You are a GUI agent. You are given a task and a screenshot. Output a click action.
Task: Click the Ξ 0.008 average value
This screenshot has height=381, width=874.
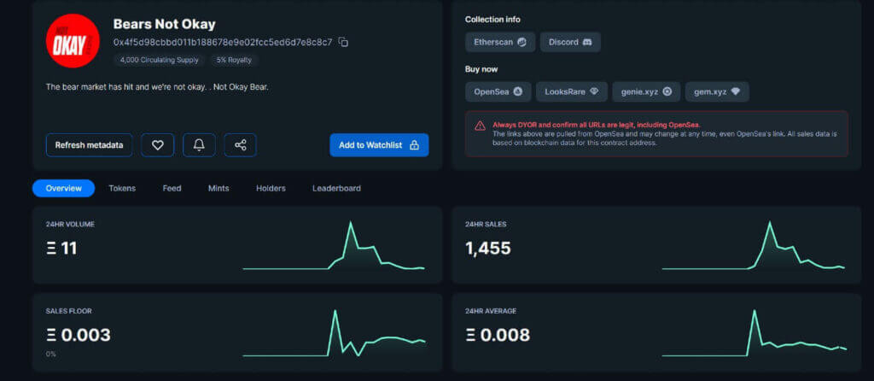coord(498,335)
